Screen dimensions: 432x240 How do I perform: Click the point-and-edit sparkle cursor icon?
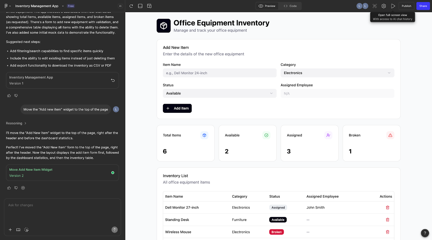(26, 230)
